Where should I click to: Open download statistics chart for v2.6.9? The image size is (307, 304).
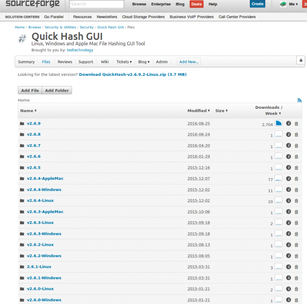pyautogui.click(x=279, y=123)
